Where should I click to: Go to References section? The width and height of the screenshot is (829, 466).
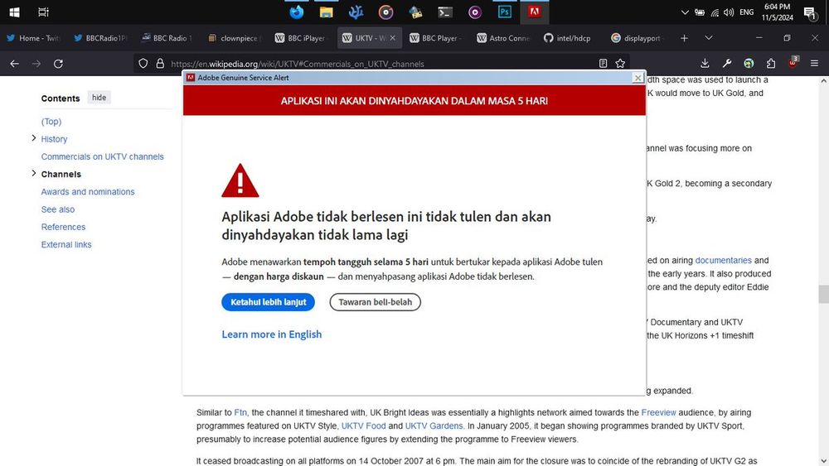click(x=63, y=227)
